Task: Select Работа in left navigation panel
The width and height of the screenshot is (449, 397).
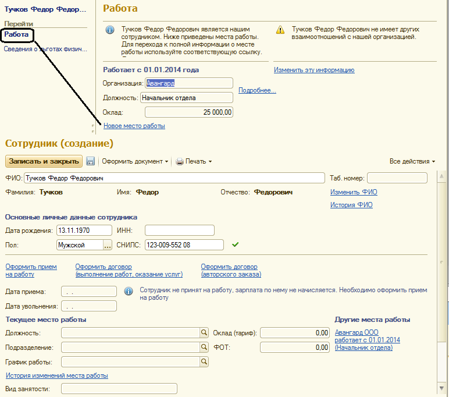Action: tap(16, 35)
